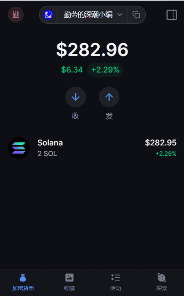The image size is (184, 296).
Task: Click the wallet logo next to the account name
Action: (x=48, y=15)
